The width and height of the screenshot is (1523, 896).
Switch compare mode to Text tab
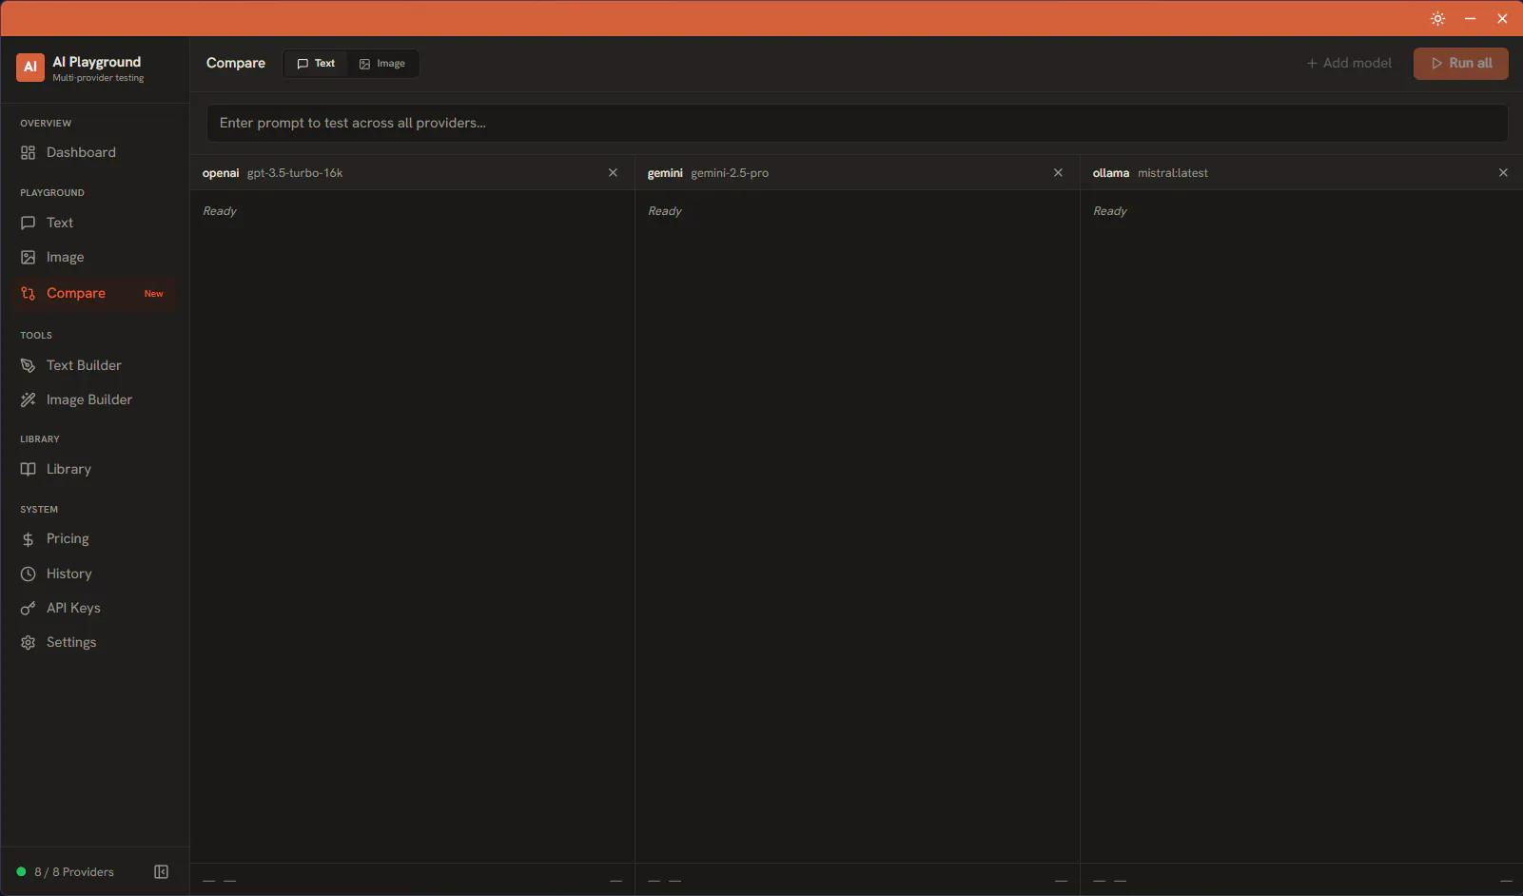pos(316,64)
